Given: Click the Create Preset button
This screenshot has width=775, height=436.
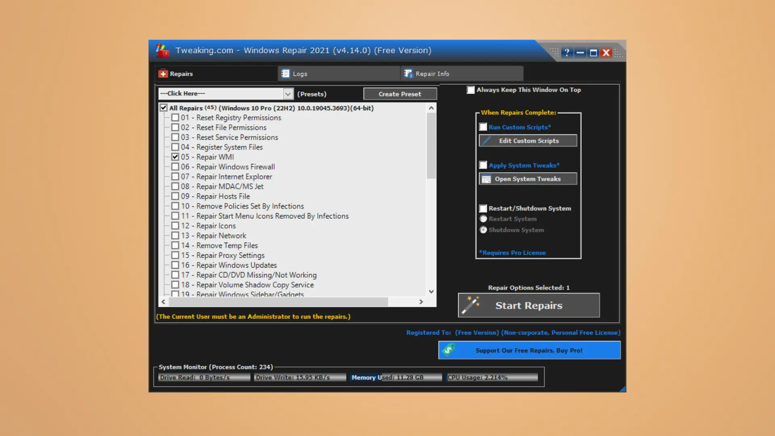Looking at the screenshot, I should pyautogui.click(x=400, y=94).
